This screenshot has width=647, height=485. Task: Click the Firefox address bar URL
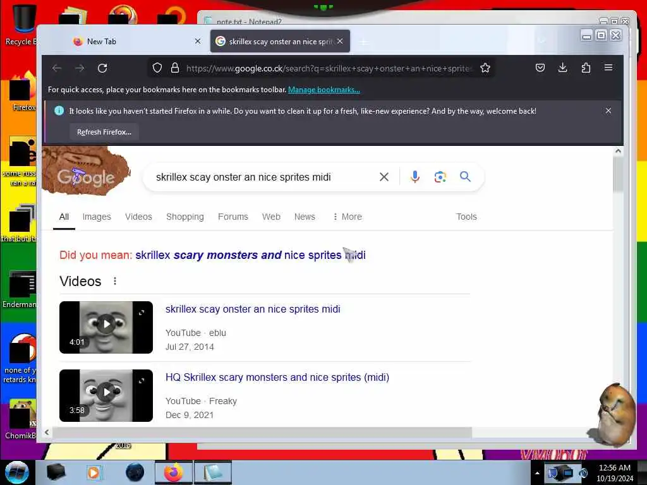328,68
